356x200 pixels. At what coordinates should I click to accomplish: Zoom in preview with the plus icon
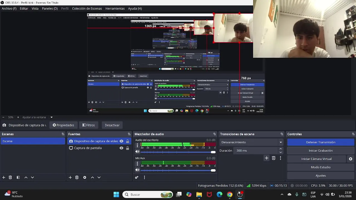(18, 117)
